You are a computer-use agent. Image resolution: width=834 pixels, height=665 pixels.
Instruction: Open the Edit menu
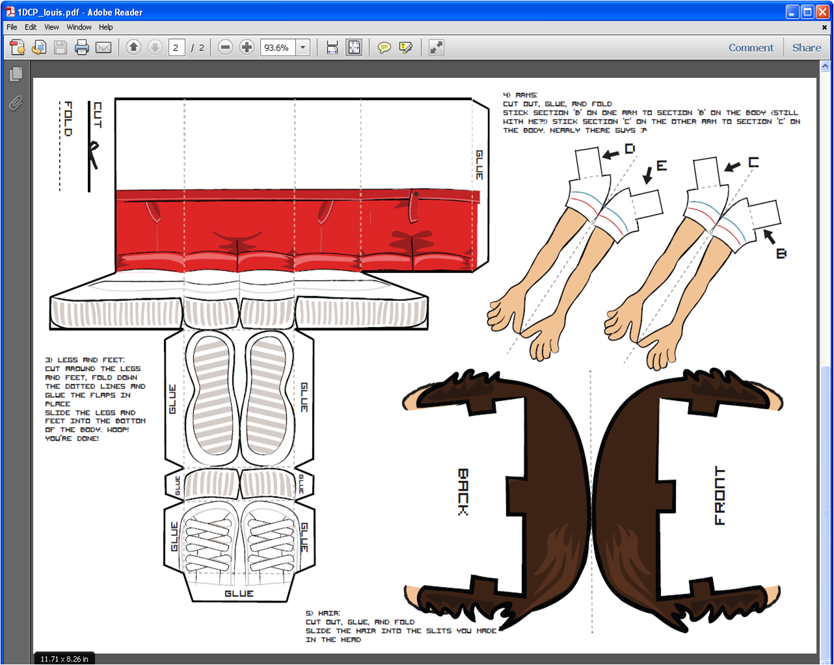[31, 27]
